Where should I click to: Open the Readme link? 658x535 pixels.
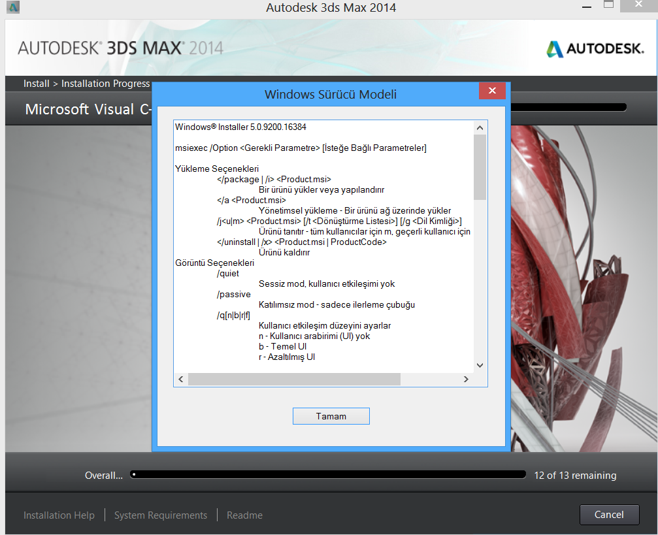coord(244,515)
